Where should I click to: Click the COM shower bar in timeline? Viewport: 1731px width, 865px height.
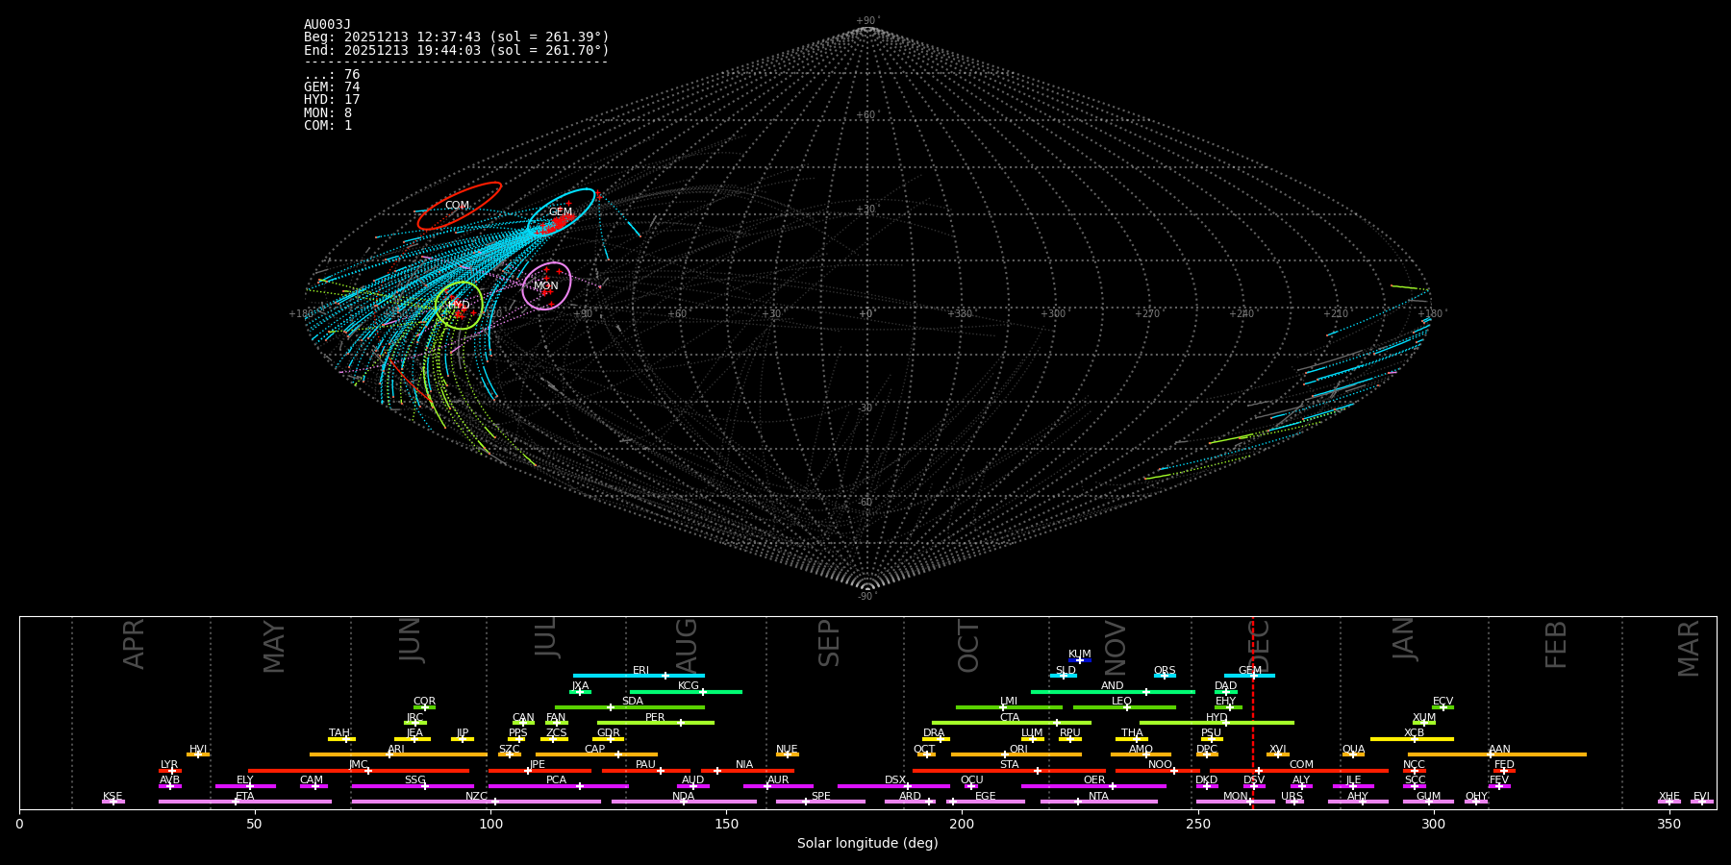pos(1299,771)
